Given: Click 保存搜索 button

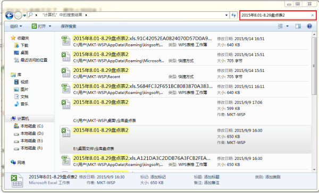Looking at the screenshot, I should [69, 26].
